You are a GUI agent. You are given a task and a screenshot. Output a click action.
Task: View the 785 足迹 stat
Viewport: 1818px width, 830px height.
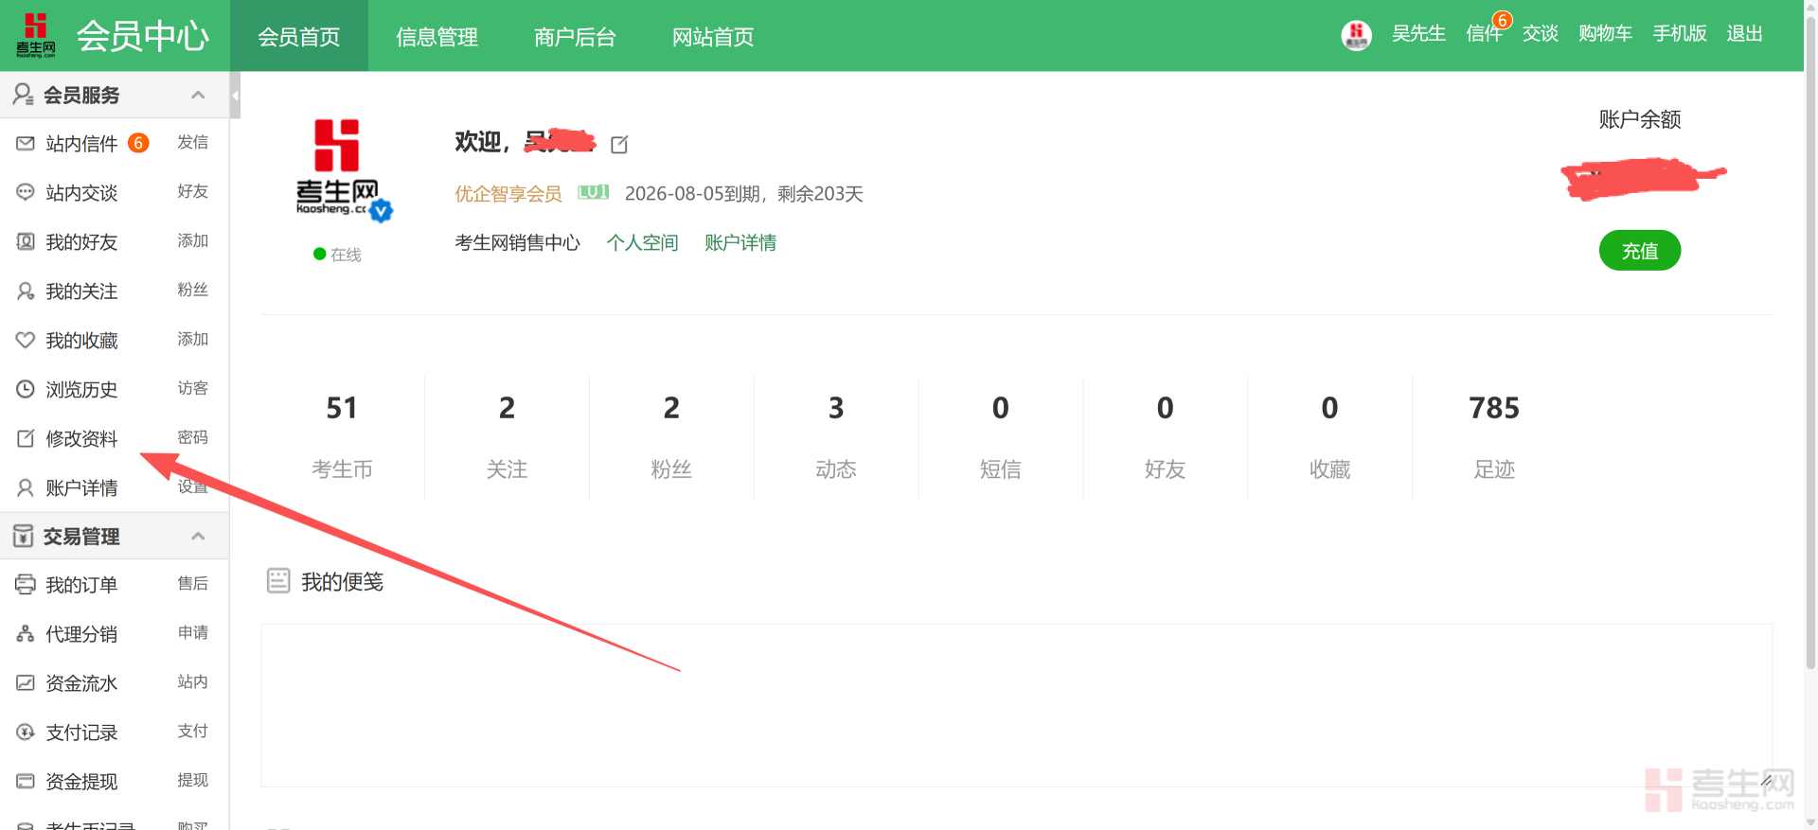coord(1493,435)
